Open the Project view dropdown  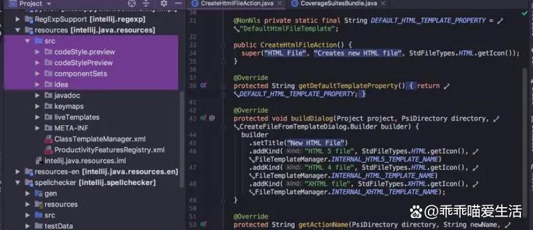point(35,4)
